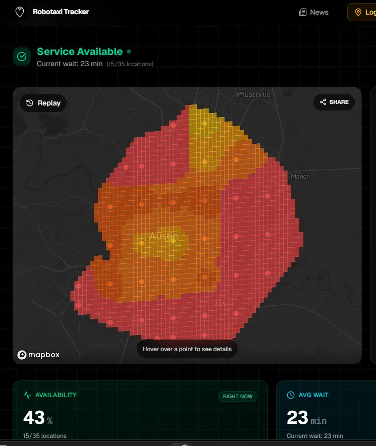Click the pulse icon beside AVAILABILITY
The image size is (376, 446).
point(27,395)
